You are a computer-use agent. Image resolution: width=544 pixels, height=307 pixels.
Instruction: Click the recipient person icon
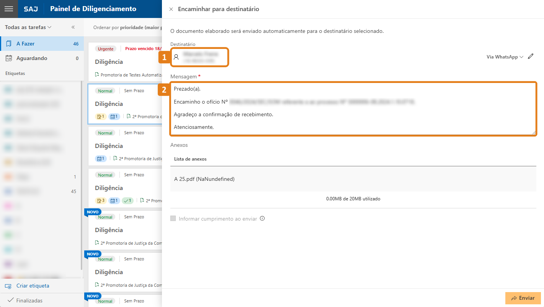click(176, 57)
